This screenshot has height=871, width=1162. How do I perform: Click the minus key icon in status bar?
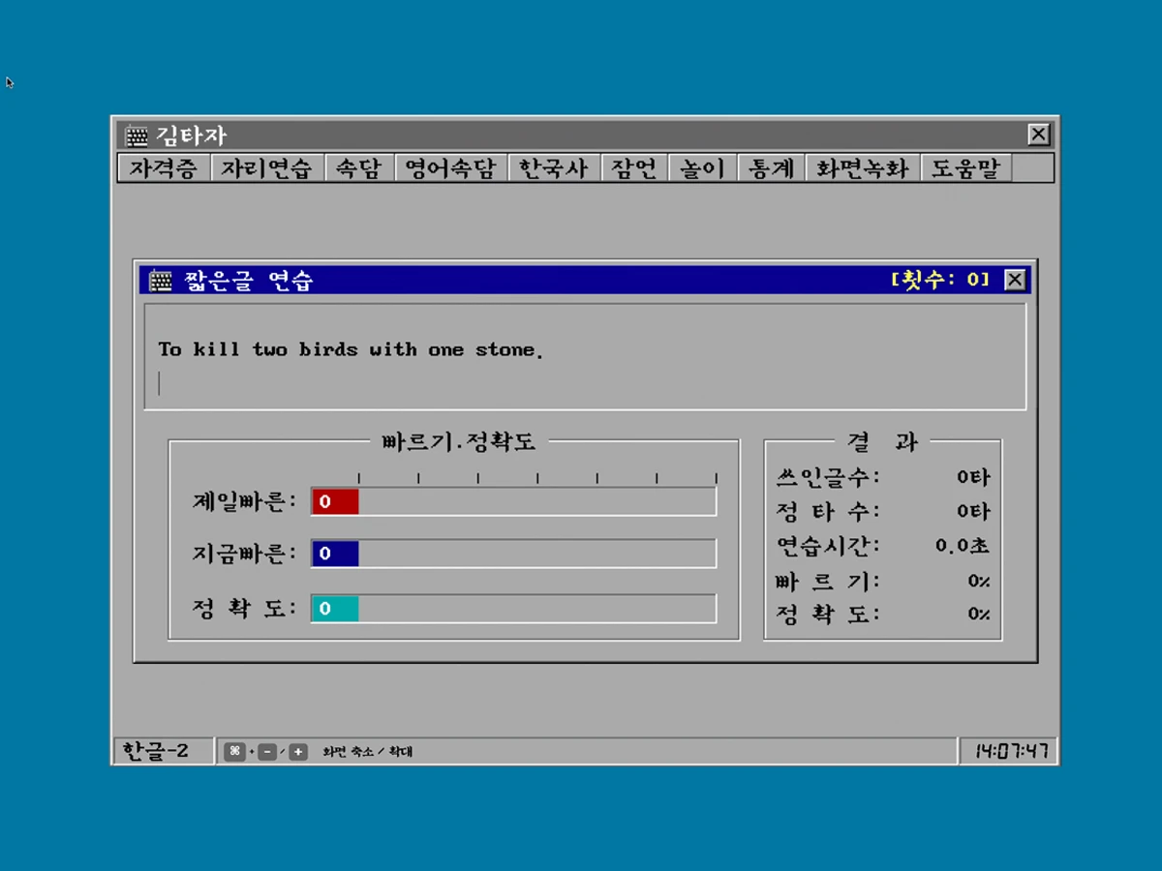tap(267, 752)
